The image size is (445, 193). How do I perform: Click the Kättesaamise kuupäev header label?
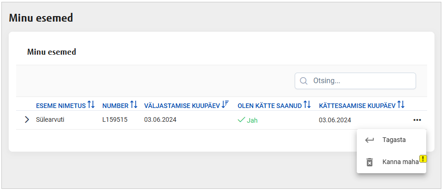coord(357,106)
